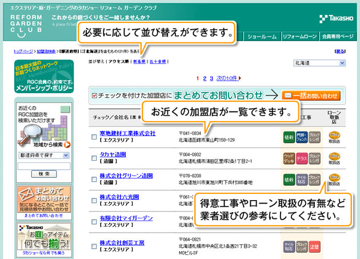
Task: Click the タカショーなら何でも揃う link
Action: pos(43,253)
